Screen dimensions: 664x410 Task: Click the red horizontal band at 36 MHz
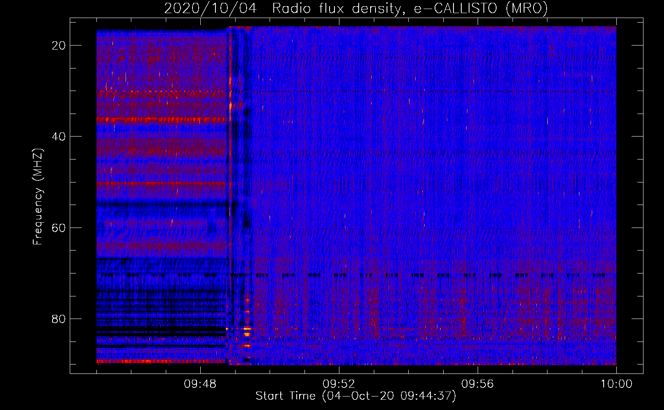pyautogui.click(x=162, y=120)
